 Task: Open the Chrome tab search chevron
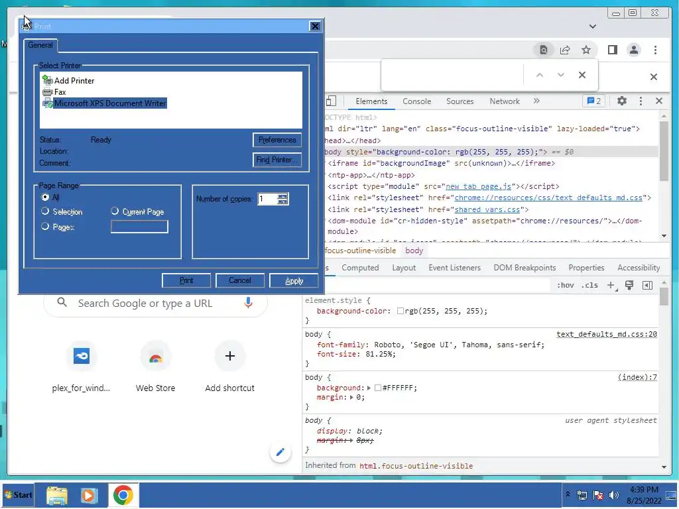coord(593,27)
